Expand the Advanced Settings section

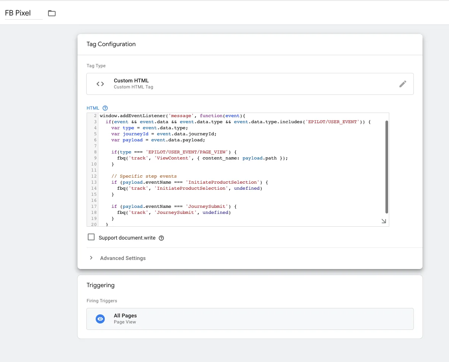pos(91,258)
